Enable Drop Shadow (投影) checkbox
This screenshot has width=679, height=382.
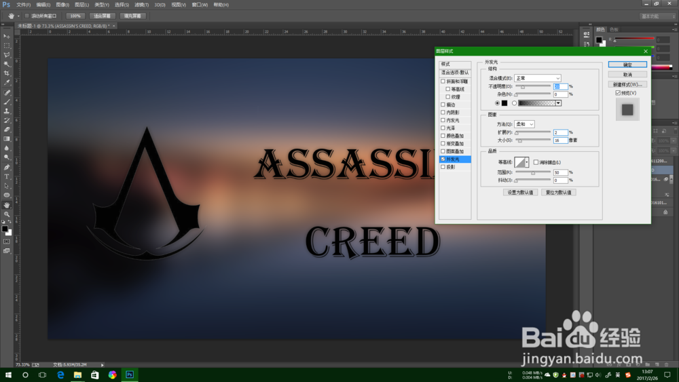coord(443,167)
